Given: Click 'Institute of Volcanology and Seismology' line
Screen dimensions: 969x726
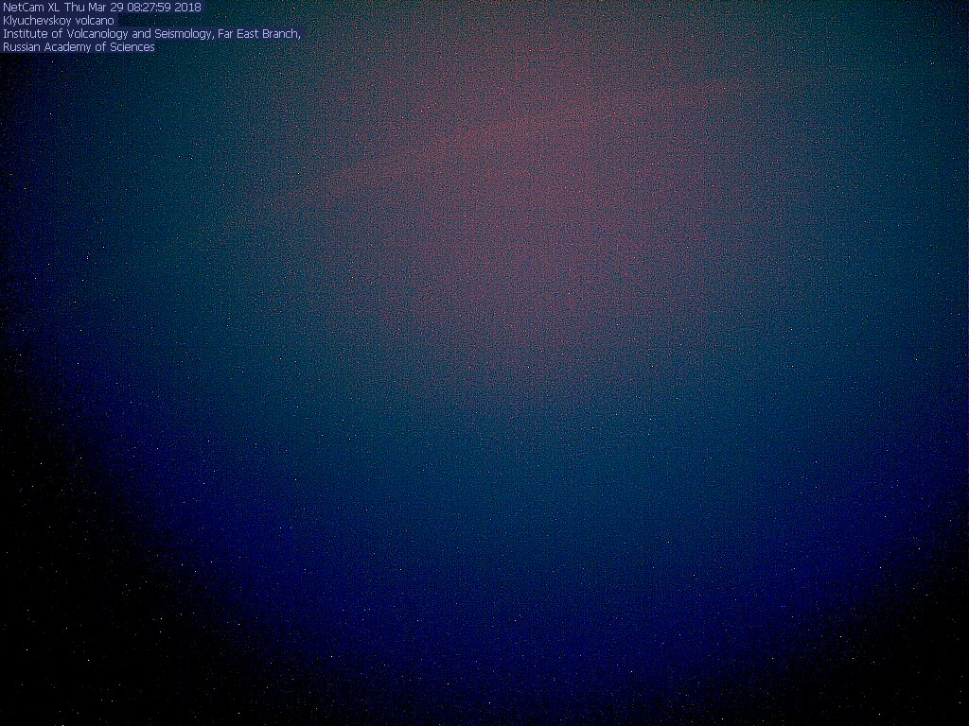Looking at the screenshot, I should [151, 34].
